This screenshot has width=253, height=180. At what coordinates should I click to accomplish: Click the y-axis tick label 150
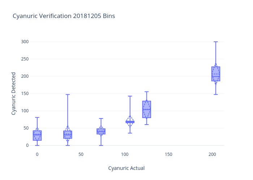[x=25, y=94]
